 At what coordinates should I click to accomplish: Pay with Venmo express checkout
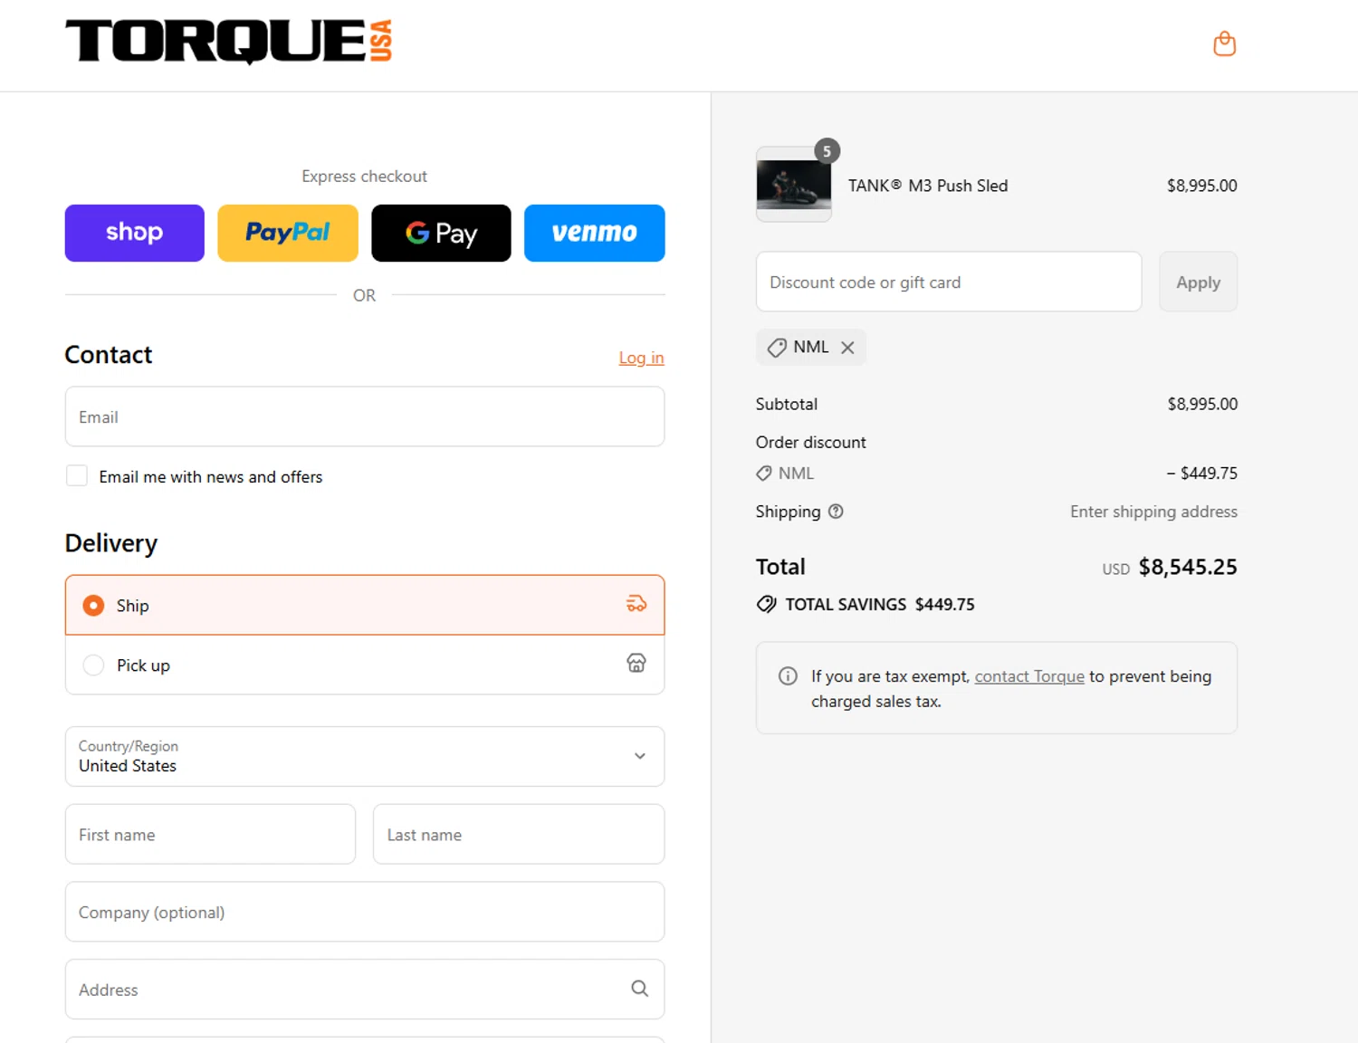tap(595, 233)
